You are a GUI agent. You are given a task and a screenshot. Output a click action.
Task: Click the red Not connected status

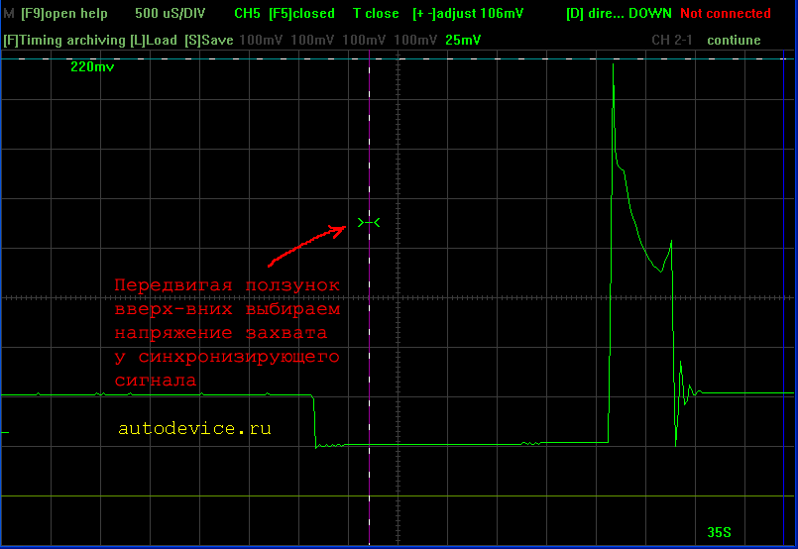[726, 13]
